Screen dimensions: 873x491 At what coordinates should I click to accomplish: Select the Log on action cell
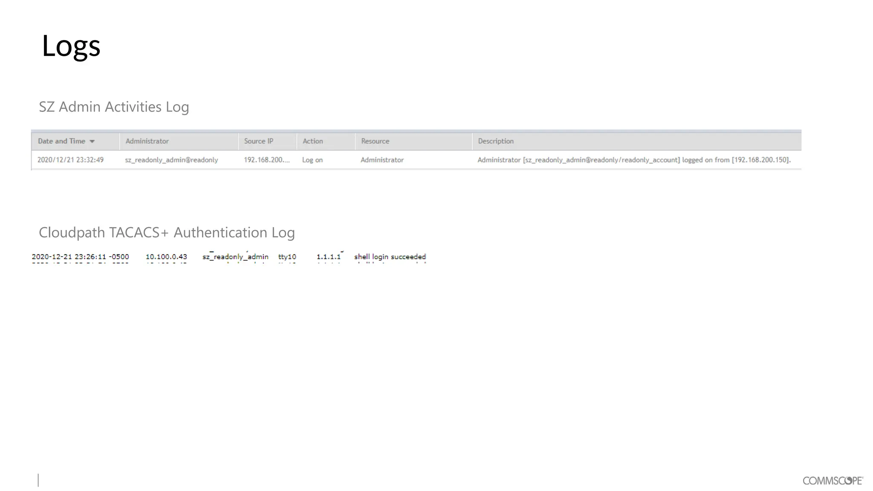point(312,160)
